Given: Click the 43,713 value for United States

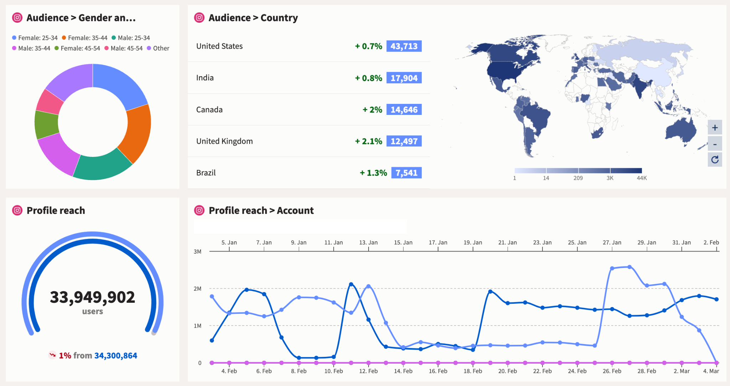Looking at the screenshot, I should click(404, 46).
